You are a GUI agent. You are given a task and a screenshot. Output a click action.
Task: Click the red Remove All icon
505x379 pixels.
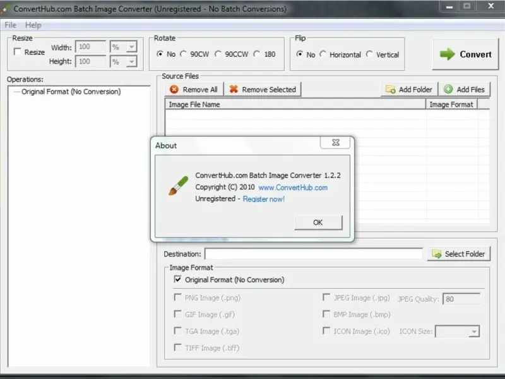(x=174, y=89)
